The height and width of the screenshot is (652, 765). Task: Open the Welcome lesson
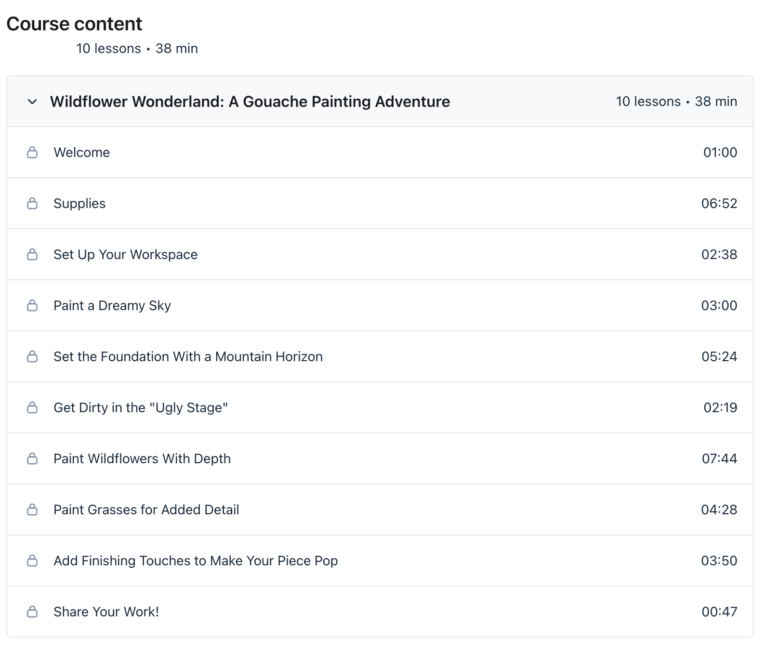[x=81, y=153]
